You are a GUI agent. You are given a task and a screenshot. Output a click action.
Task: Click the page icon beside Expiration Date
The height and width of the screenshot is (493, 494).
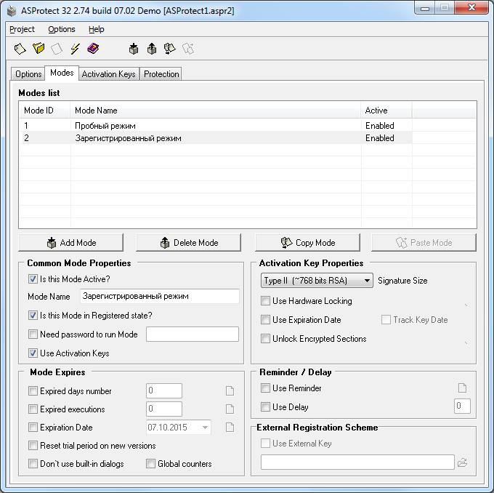[x=230, y=428]
